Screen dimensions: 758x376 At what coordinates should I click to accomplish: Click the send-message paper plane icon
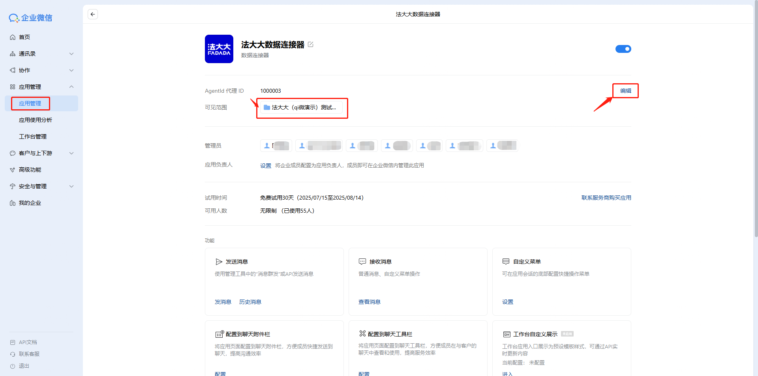[x=219, y=262]
